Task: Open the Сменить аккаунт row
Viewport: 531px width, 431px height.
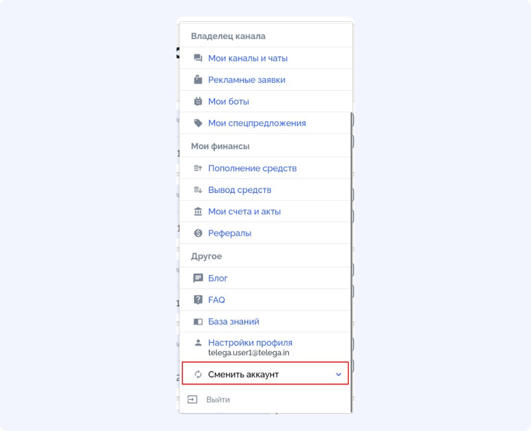Action: click(265, 373)
